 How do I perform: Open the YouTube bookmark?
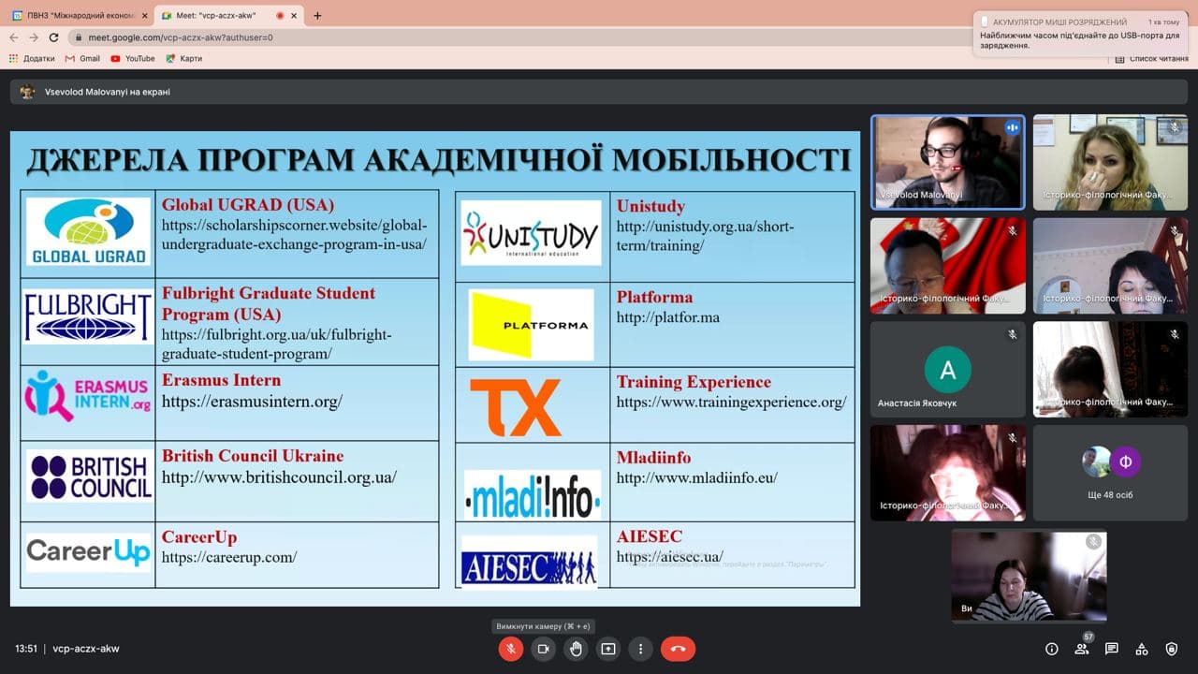(x=133, y=58)
